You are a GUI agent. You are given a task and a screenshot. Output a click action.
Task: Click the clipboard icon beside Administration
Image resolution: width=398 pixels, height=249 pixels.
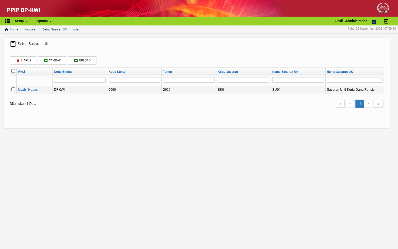[374, 22]
